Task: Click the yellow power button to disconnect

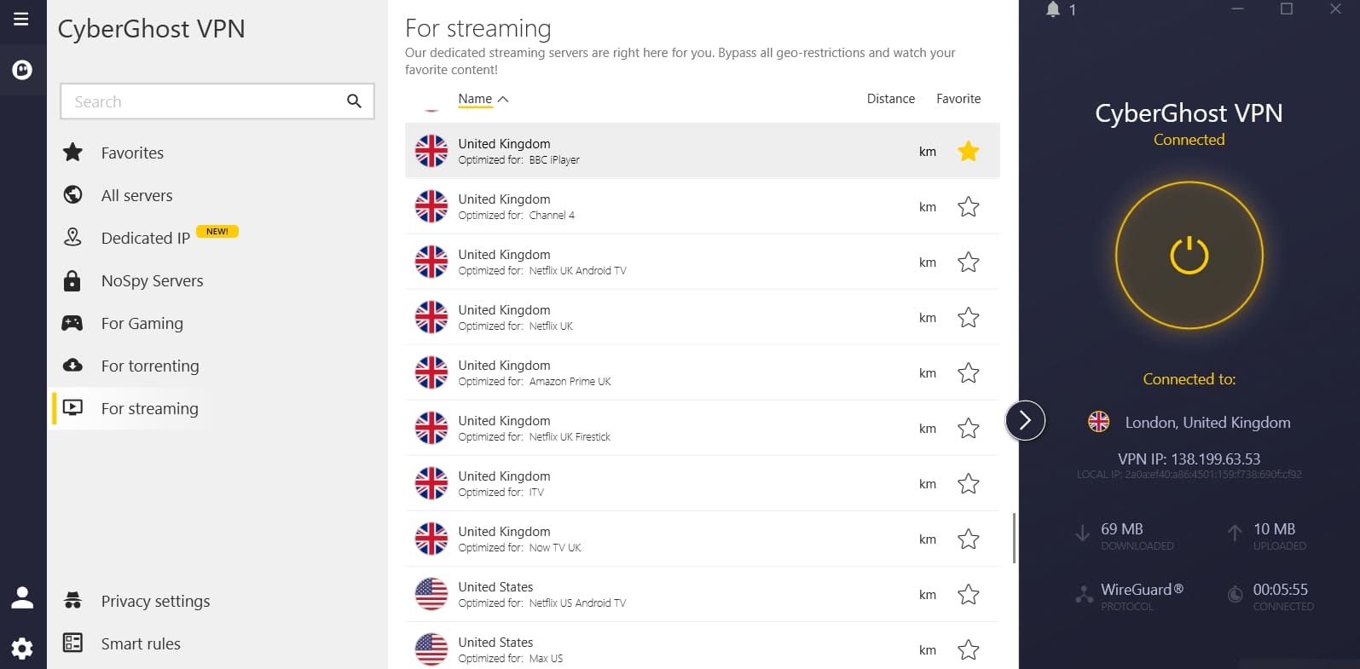Action: [1189, 255]
